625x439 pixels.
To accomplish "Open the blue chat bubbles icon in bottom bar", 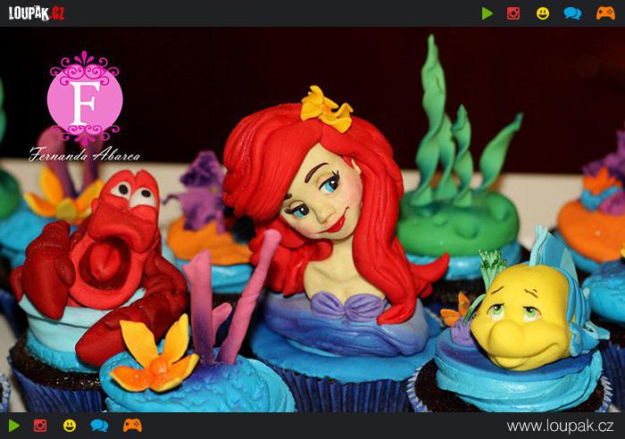I will 99,426.
